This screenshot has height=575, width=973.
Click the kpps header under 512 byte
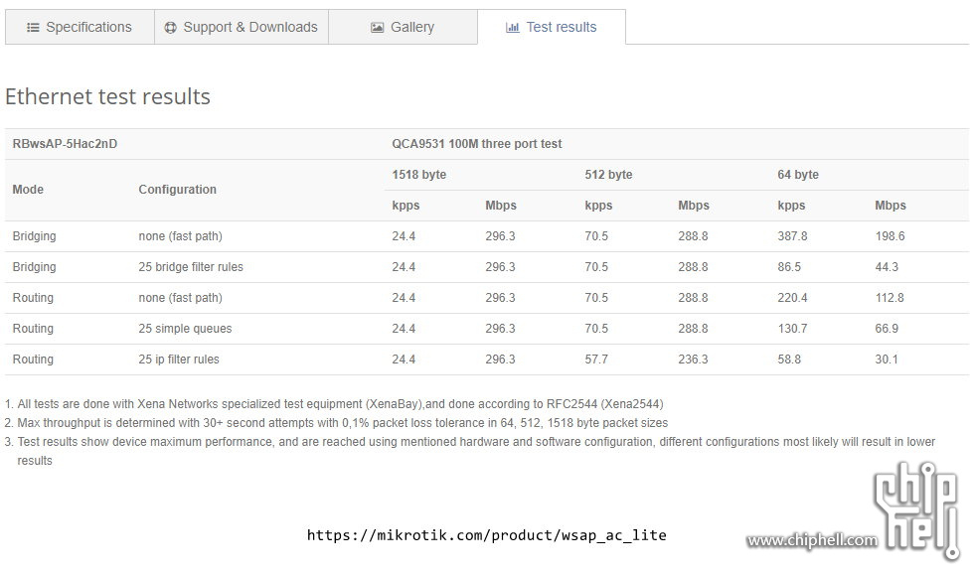click(x=599, y=206)
